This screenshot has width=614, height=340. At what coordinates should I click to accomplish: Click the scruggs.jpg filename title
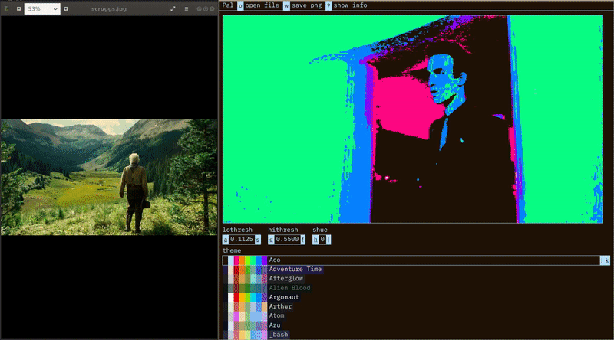(109, 8)
